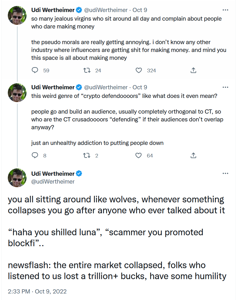The image size is (240, 300).
Task: Reply to the second tweet with 8 replies
Action: coord(35,156)
